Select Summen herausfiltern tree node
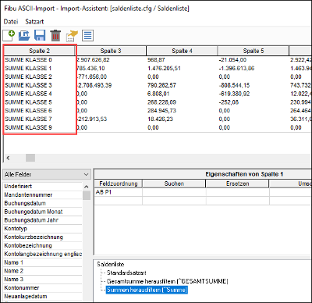The image size is (312, 303). coord(147,290)
